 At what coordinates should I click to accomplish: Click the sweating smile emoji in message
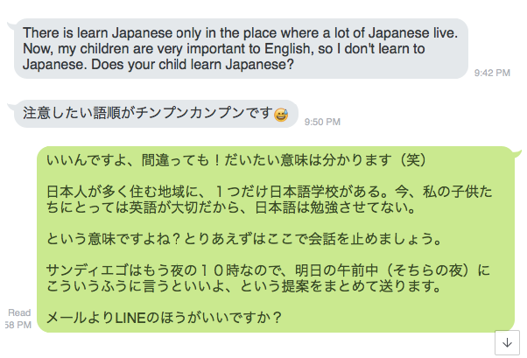281,115
